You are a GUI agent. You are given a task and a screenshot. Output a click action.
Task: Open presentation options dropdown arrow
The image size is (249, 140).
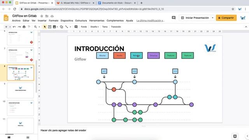pyautogui.click(x=212, y=18)
